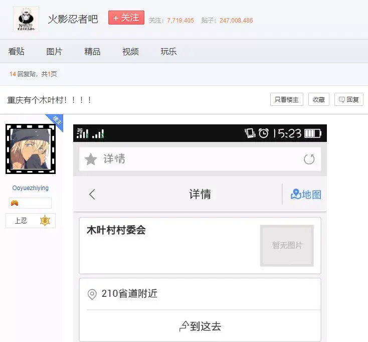This screenshot has width=368, height=342.
Task: Click the orange badge icon under username
Action: point(15,203)
